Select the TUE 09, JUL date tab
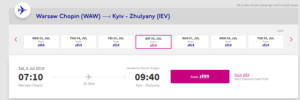 tap(266, 42)
